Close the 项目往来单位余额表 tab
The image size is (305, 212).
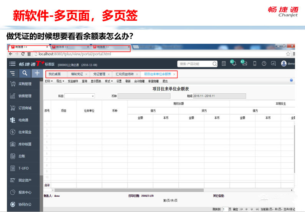174,74
